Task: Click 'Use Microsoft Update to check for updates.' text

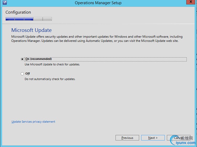Action: (x=52, y=64)
